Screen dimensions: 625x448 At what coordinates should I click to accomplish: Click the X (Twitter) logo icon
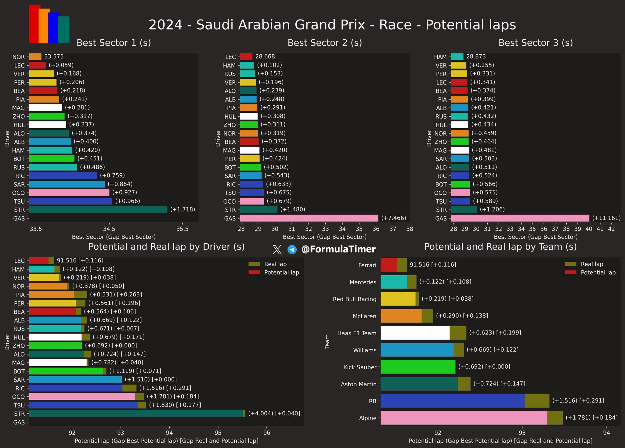coord(277,250)
